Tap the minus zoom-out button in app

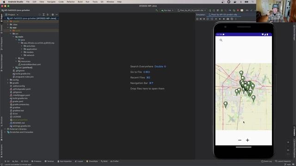240,140
